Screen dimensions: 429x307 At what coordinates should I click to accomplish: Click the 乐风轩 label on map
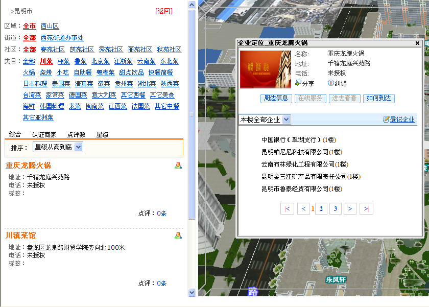336,279
